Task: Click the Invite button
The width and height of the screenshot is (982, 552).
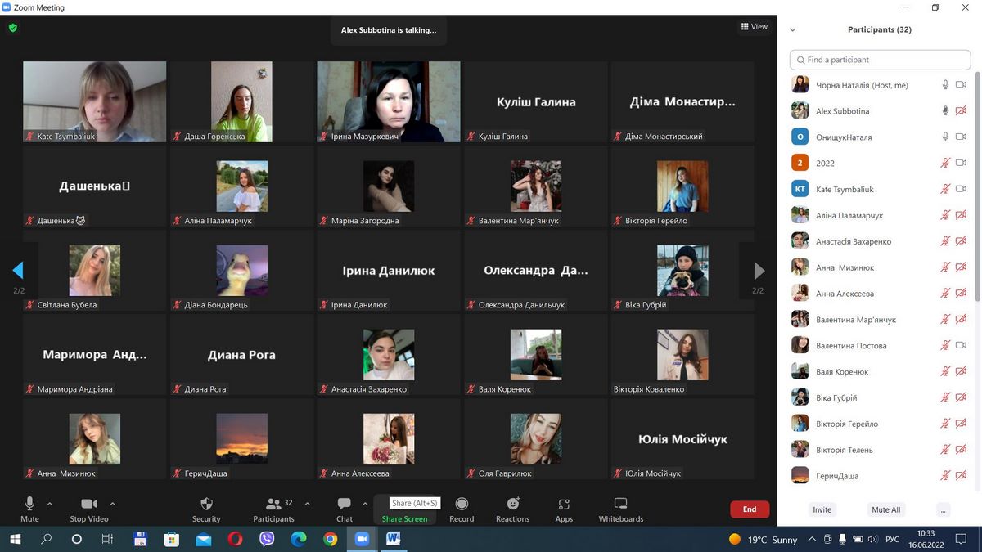Action: pos(822,509)
